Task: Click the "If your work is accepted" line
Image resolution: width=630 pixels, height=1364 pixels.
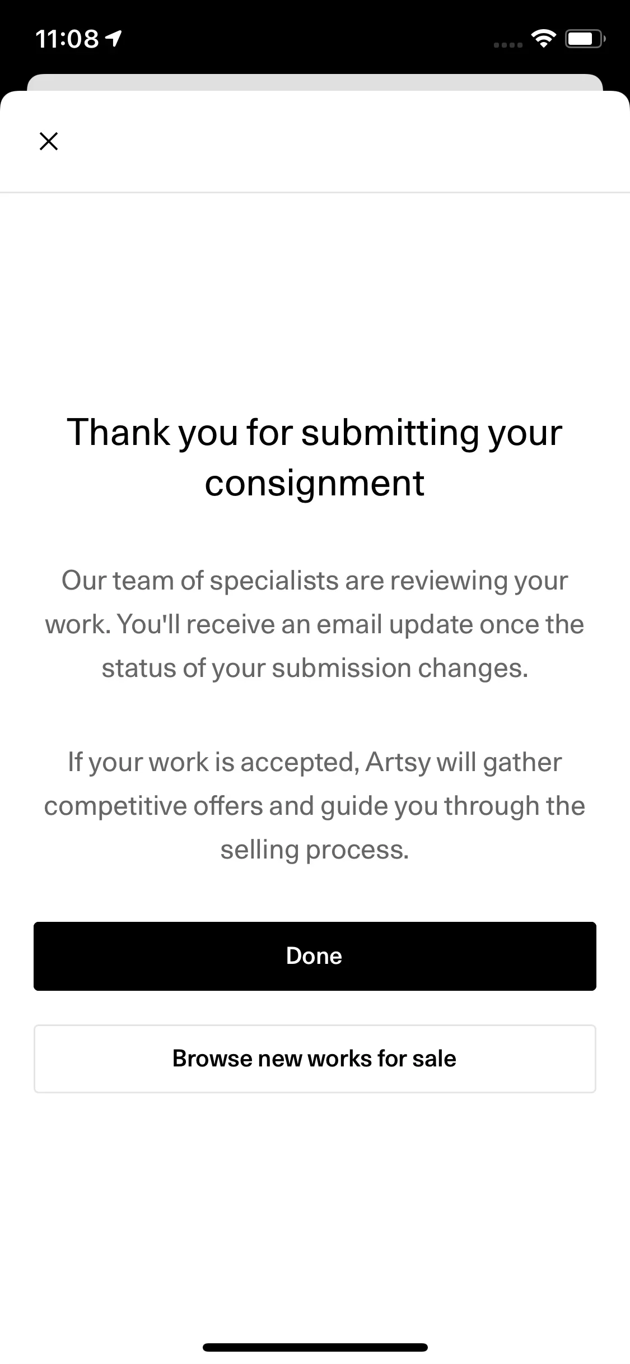Action: click(315, 762)
